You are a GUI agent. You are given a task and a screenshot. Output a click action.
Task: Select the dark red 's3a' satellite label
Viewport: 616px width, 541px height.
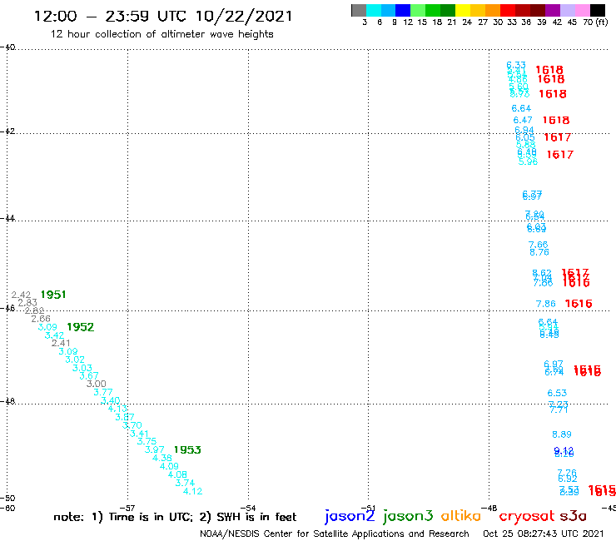point(574,516)
